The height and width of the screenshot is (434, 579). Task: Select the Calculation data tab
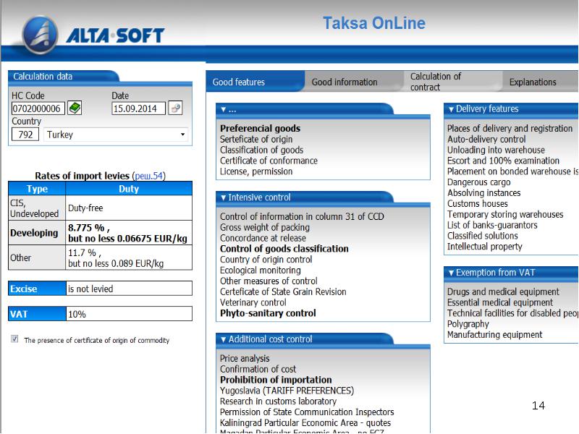(x=63, y=77)
